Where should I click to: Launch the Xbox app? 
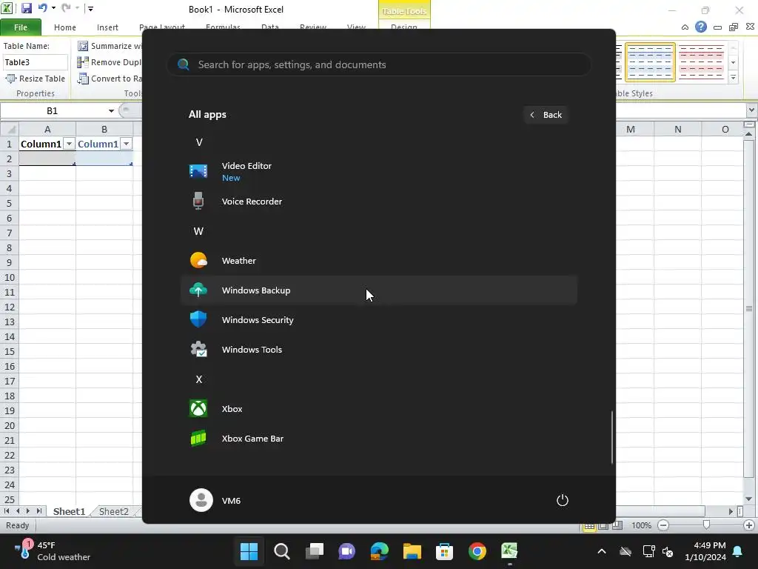coord(378,409)
